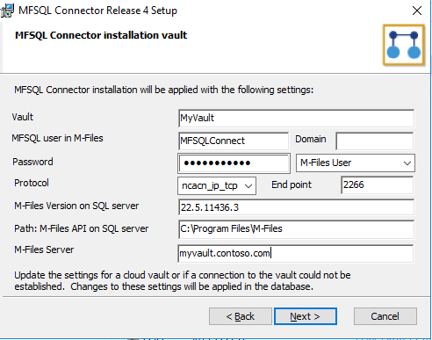Click the setup installer icon in title bar
The height and width of the screenshot is (340, 432).
click(7, 11)
